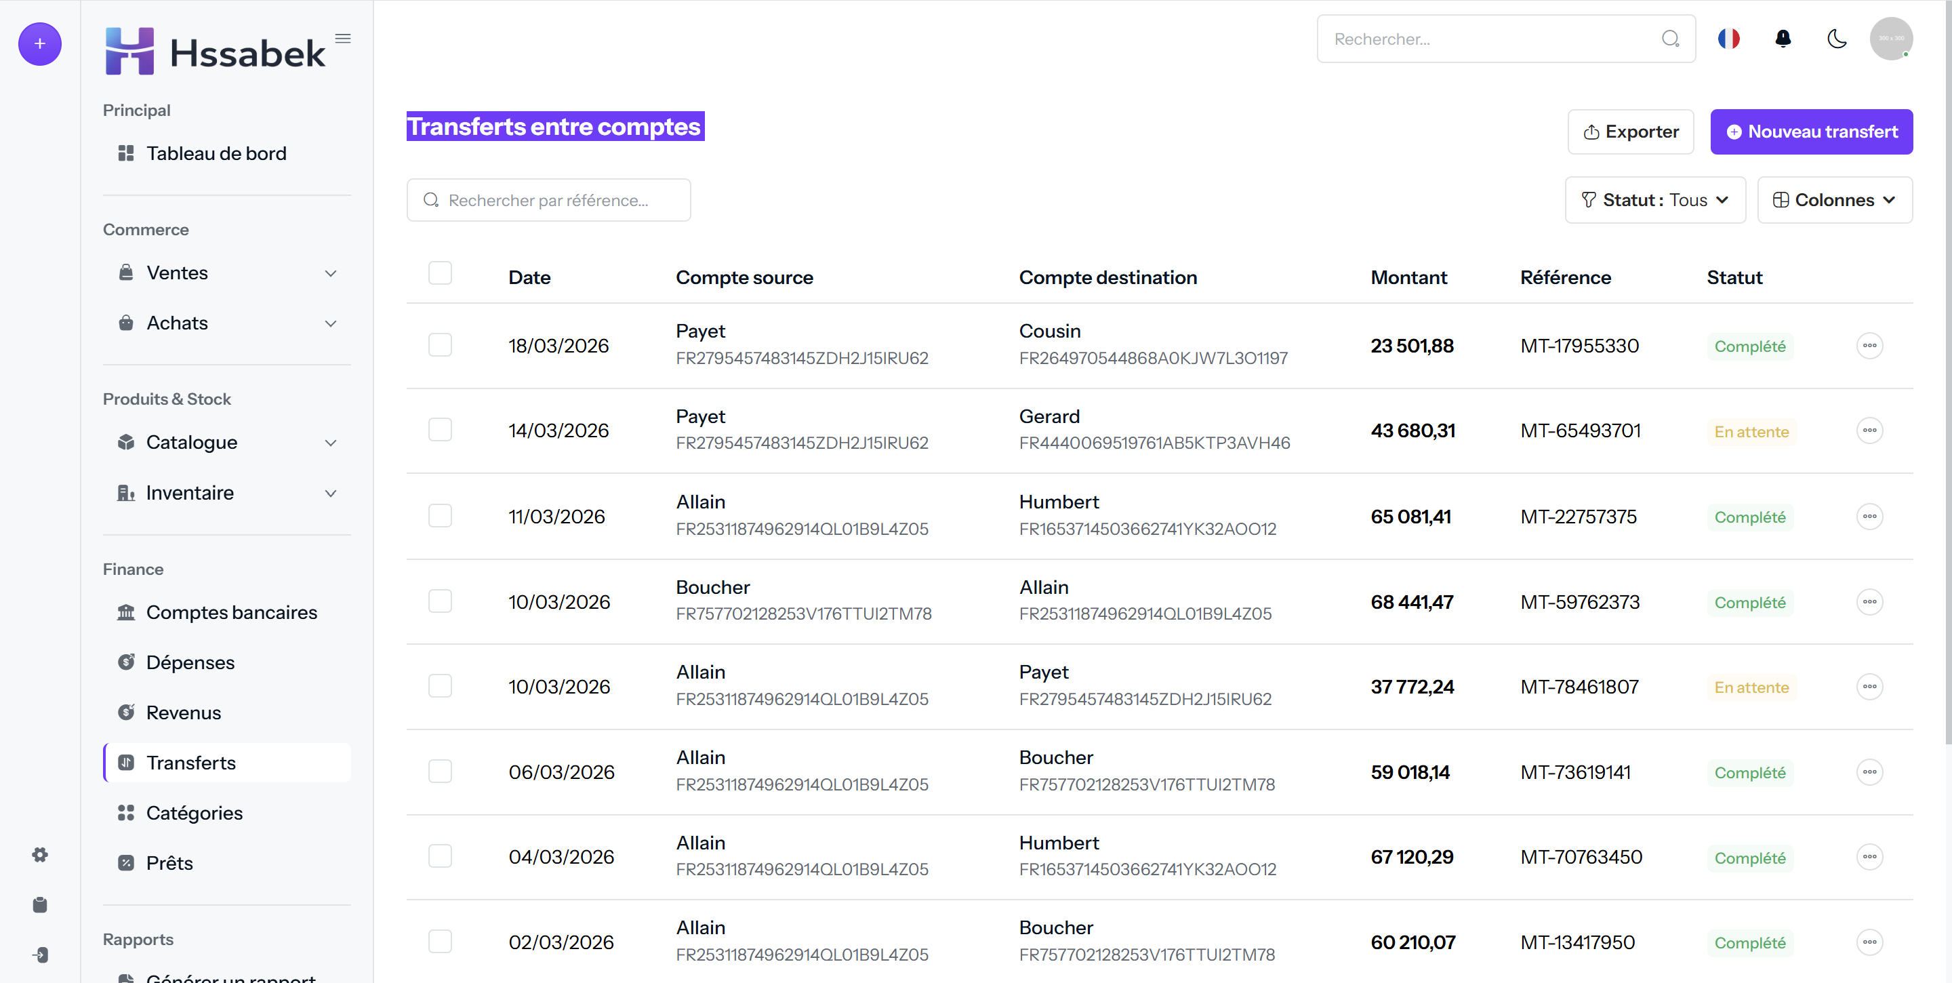1952x983 pixels.
Task: Click the clipboard icon in left rail
Action: 40,905
